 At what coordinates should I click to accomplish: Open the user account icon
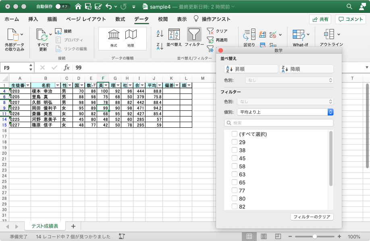tap(362, 6)
